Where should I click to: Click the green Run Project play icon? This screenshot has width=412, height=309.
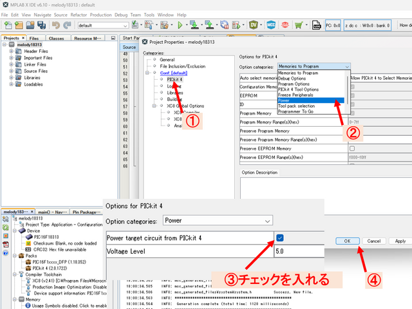180,25
